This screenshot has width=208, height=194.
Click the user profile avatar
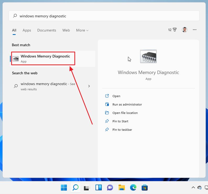(x=184, y=30)
